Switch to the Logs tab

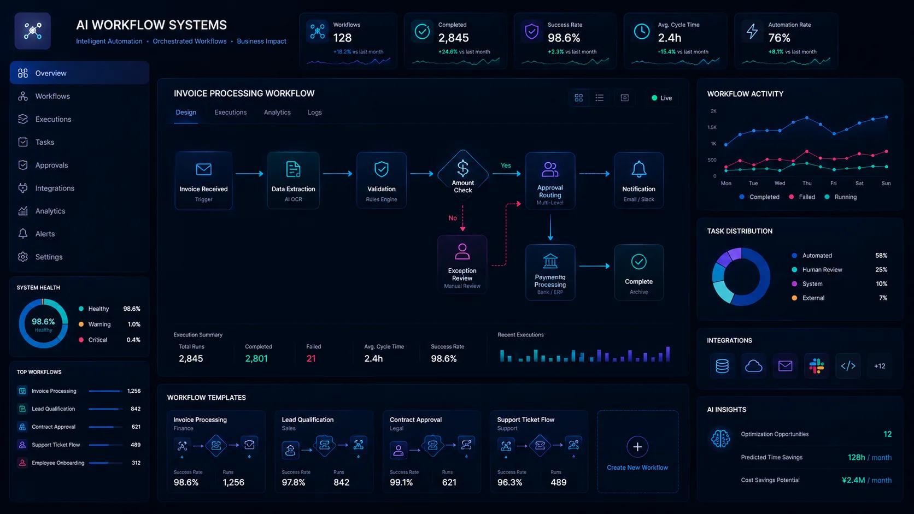pos(315,113)
